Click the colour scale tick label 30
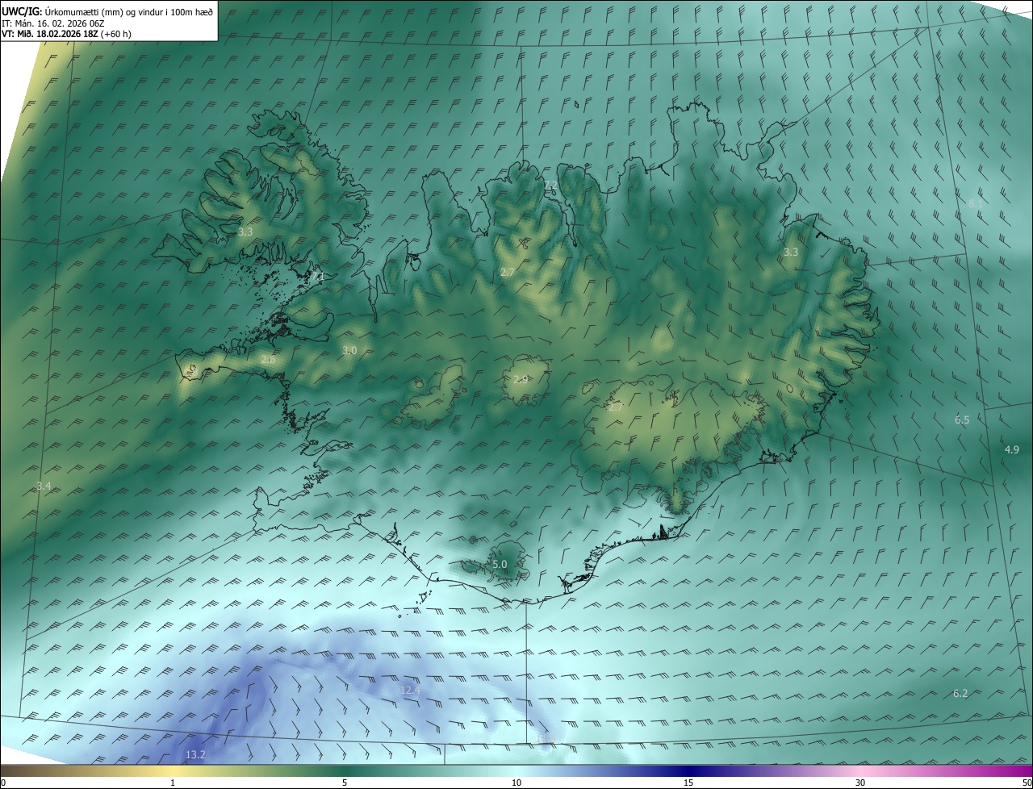 click(x=860, y=783)
